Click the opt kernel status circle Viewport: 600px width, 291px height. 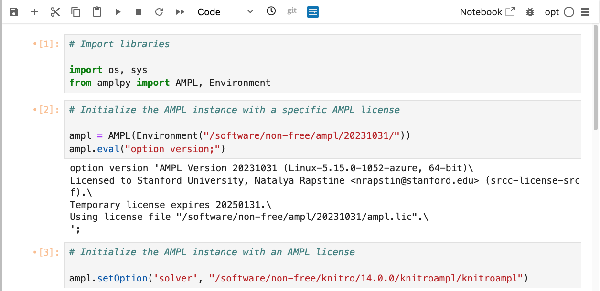568,12
